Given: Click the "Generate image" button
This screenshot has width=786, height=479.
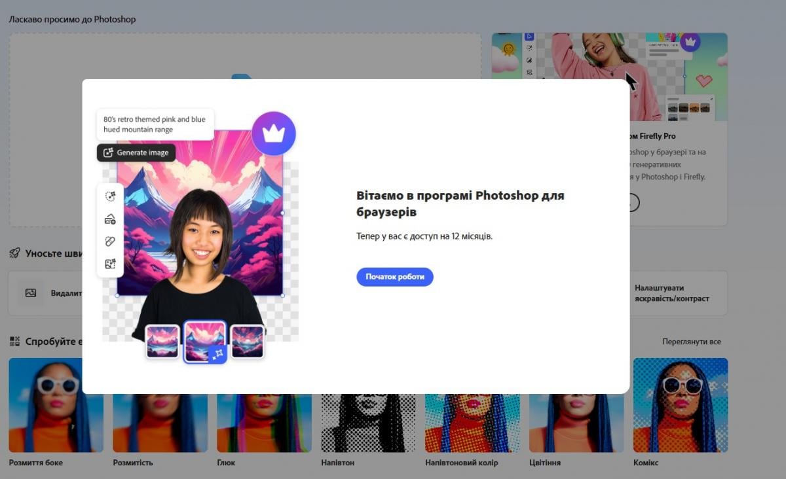Looking at the screenshot, I should click(136, 152).
